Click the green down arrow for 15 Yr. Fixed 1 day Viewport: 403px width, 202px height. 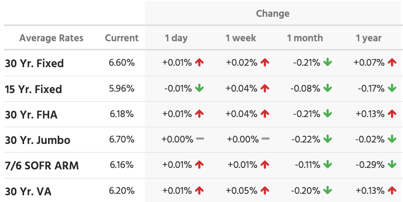(200, 88)
